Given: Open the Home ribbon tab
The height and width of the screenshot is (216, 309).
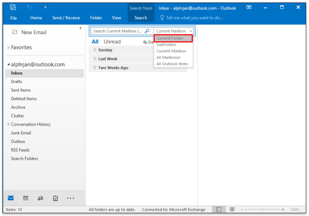Looking at the screenshot, I should click(x=36, y=18).
